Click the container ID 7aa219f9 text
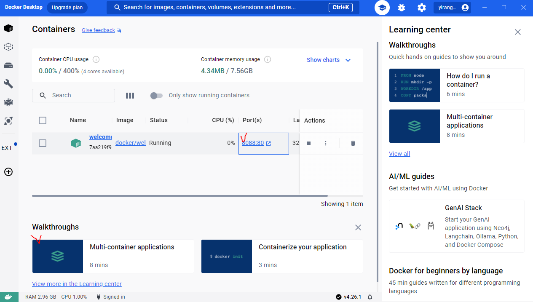 click(x=100, y=147)
